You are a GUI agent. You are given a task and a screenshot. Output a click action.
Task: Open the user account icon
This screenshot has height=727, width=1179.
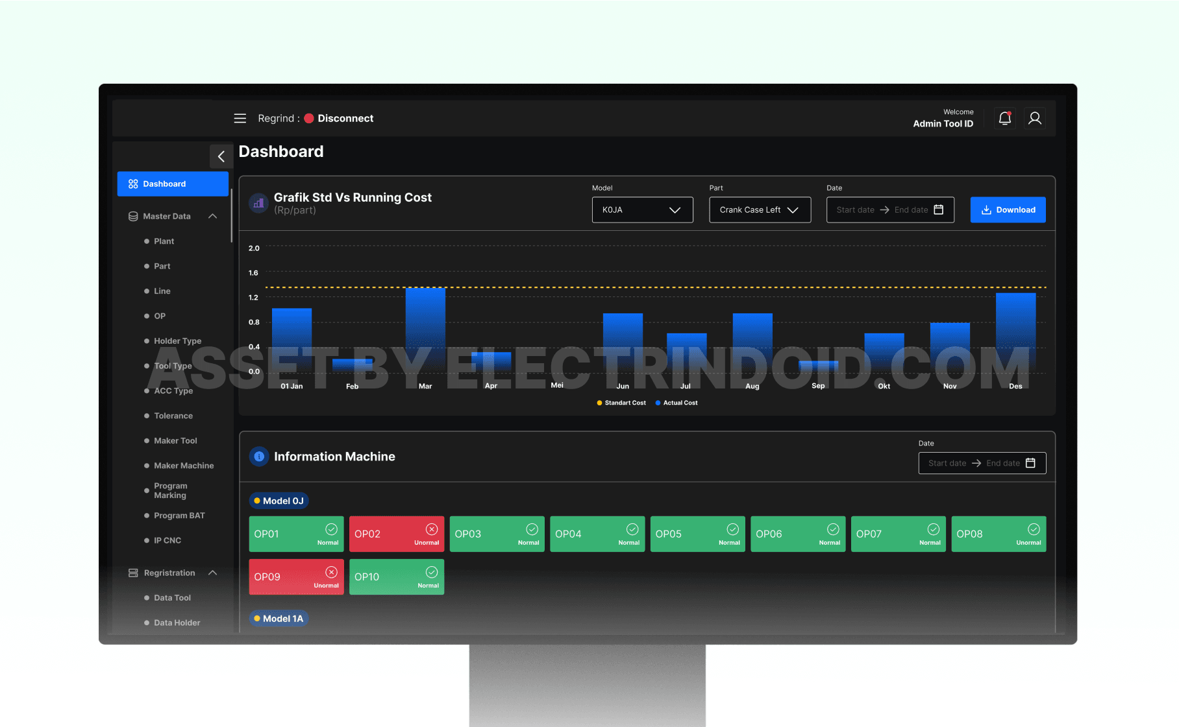(x=1035, y=118)
